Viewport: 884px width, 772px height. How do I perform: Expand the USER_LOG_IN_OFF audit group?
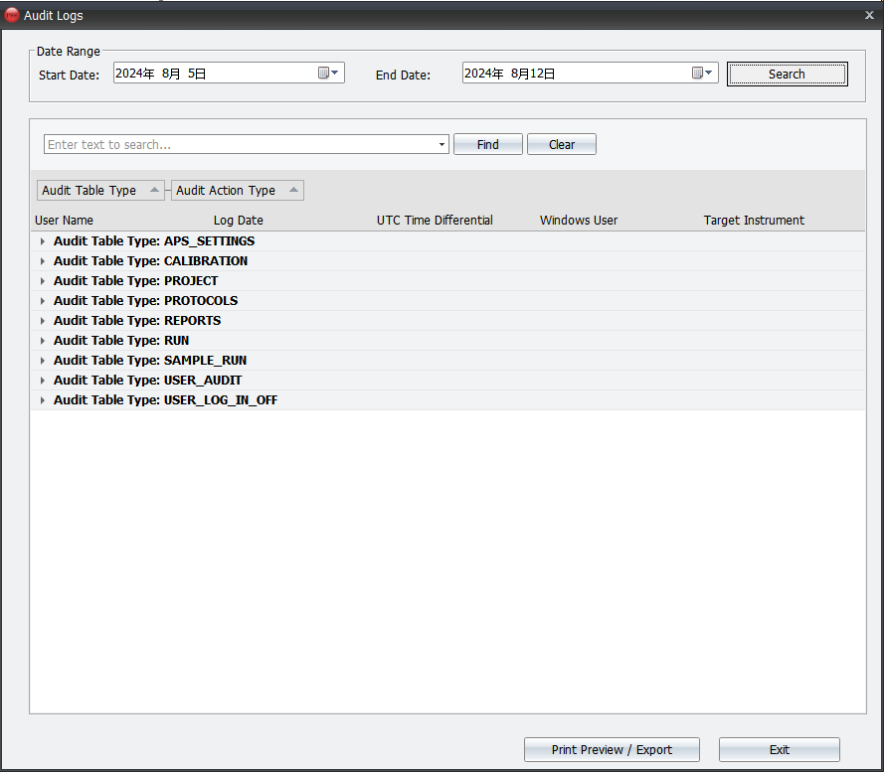tap(43, 400)
